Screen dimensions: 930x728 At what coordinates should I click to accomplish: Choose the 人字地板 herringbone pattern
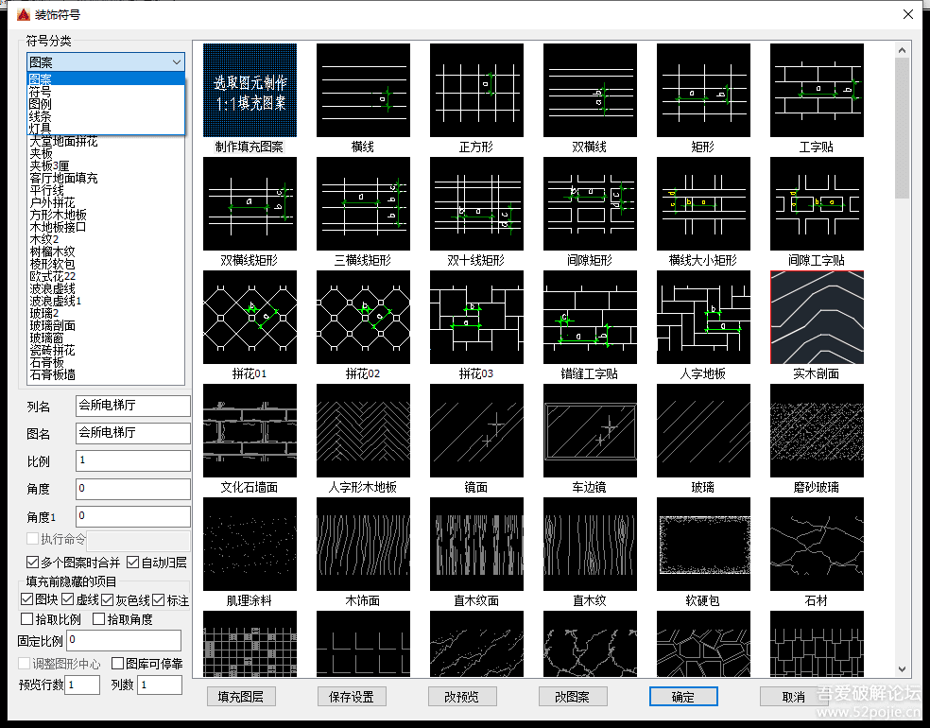click(x=703, y=317)
